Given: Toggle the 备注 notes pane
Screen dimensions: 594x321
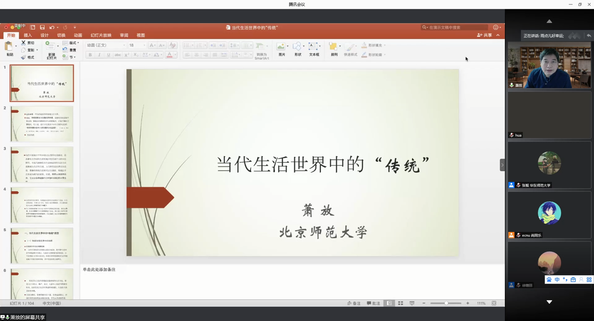Looking at the screenshot, I should coord(354,303).
